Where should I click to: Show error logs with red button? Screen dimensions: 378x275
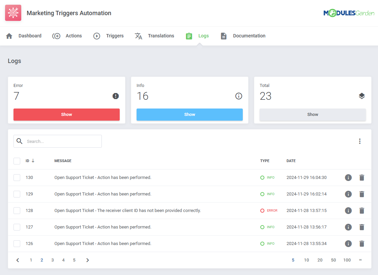point(66,115)
